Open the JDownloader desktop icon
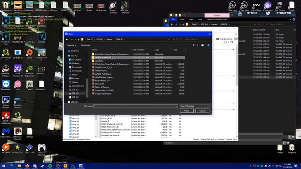 point(6,54)
